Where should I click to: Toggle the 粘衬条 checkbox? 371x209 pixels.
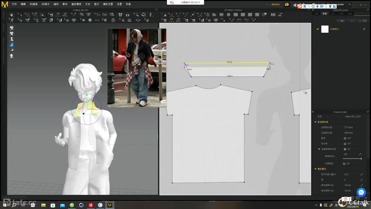(345, 143)
